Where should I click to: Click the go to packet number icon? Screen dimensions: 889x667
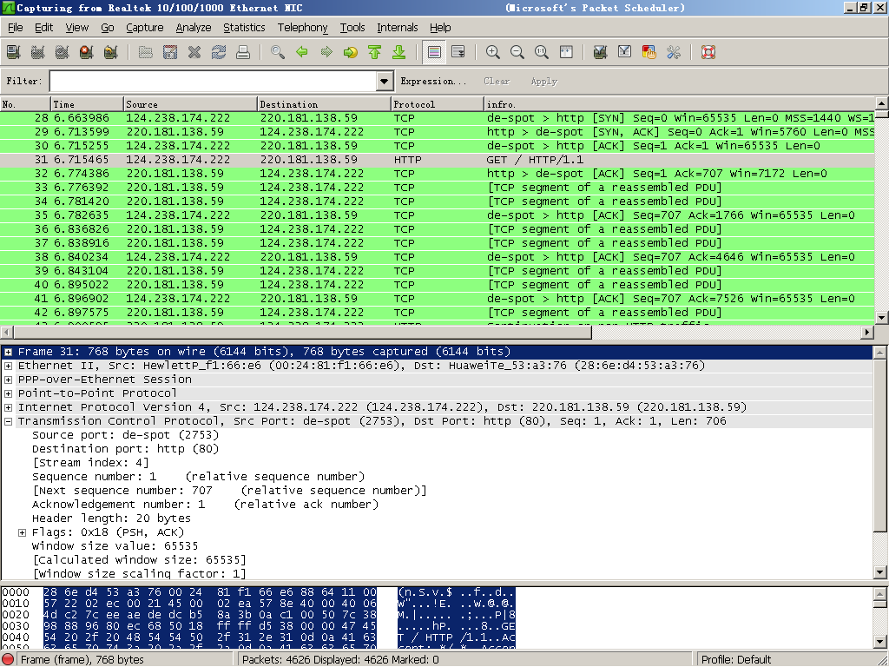pyautogui.click(x=351, y=52)
